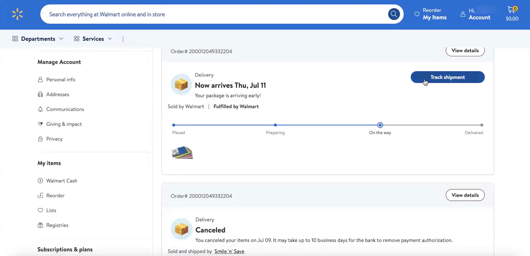Open the Reorder My Items heart icon
530x256 pixels.
click(417, 14)
